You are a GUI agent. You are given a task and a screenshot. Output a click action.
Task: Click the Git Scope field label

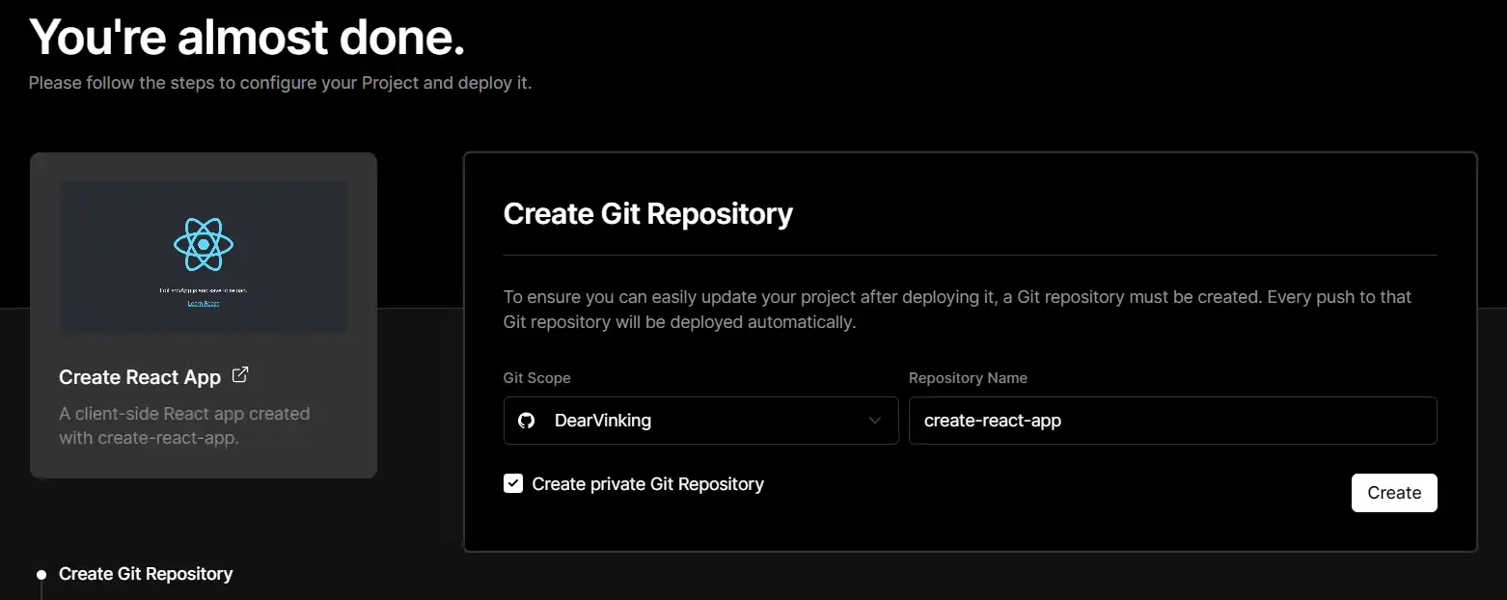536,378
